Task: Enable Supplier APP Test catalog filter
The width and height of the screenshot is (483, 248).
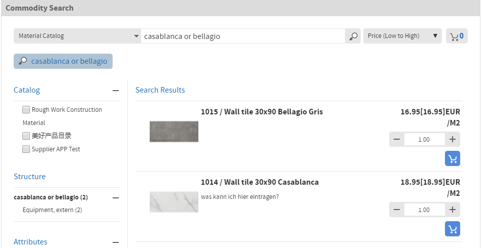Action: 26,149
